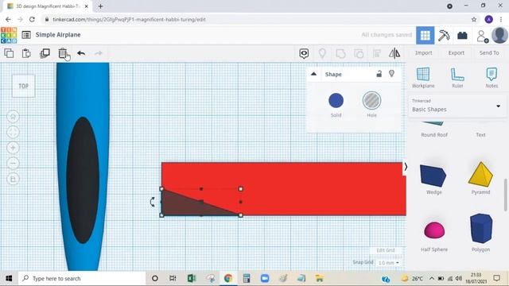Zoom out with the minus button

point(14,164)
